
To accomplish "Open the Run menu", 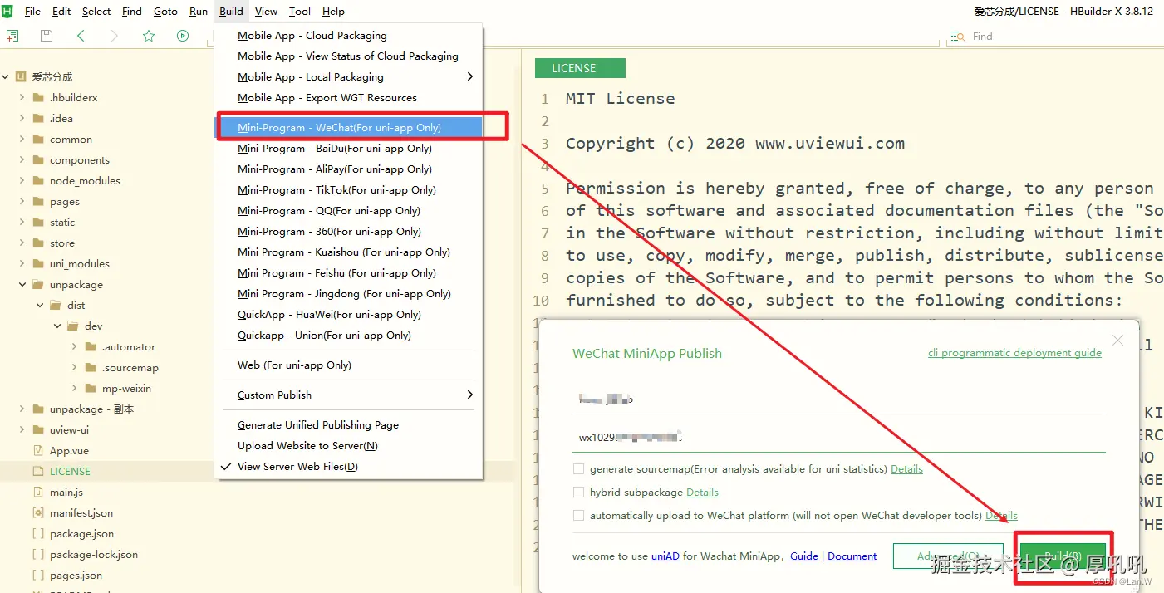I will (x=199, y=11).
